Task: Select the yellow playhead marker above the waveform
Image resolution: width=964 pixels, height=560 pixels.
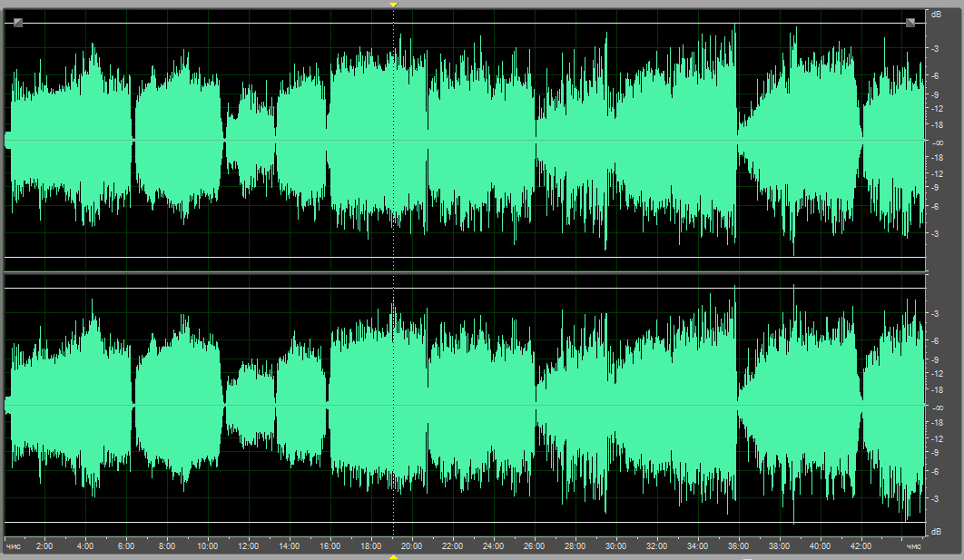Action: click(x=393, y=5)
